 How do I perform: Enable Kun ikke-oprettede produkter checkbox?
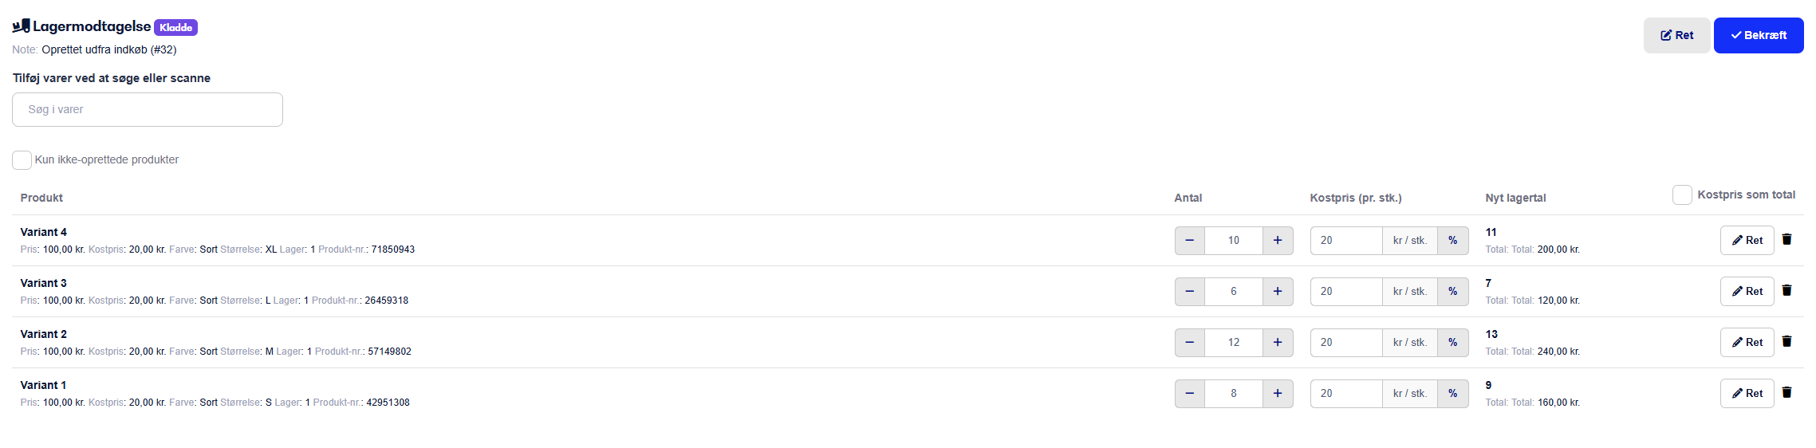coord(22,159)
